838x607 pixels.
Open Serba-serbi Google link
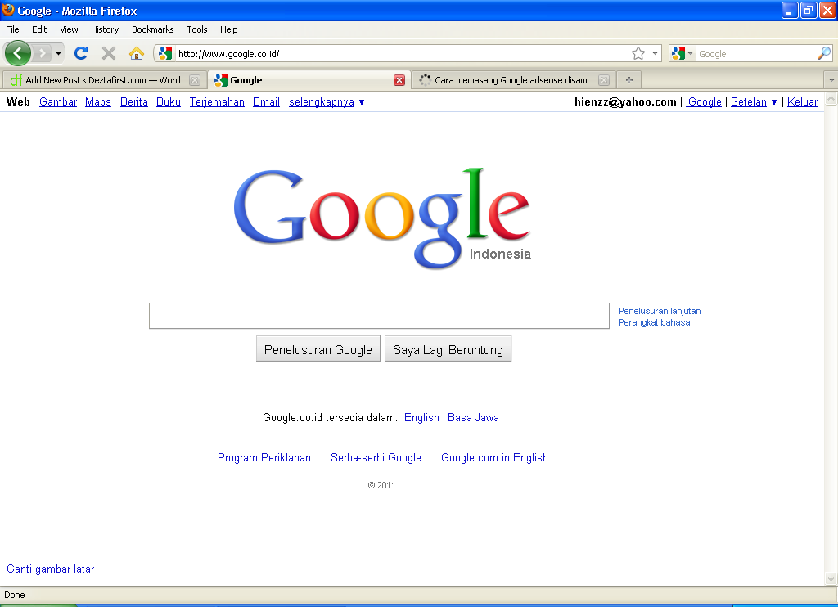376,457
